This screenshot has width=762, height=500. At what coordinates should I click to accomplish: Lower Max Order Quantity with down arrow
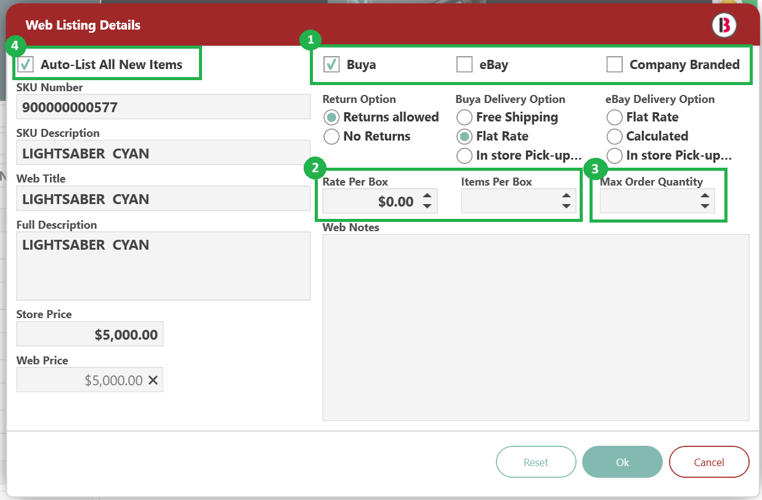[x=705, y=206]
